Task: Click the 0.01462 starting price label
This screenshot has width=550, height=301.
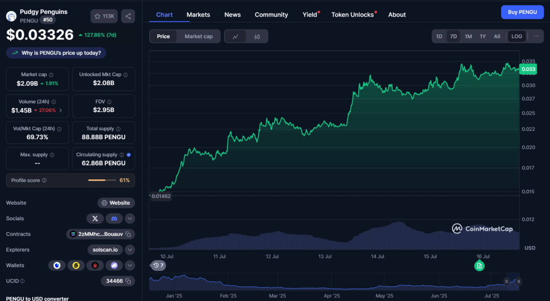Action: [161, 196]
